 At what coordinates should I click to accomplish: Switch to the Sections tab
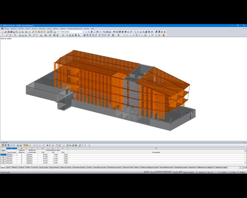pos(90,167)
